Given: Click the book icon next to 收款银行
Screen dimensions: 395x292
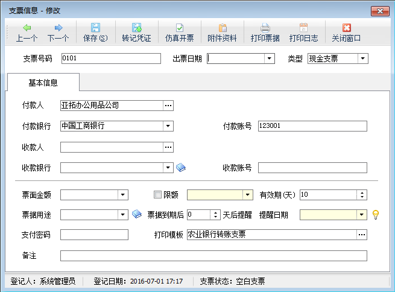Looking at the screenshot, I should (x=180, y=168).
